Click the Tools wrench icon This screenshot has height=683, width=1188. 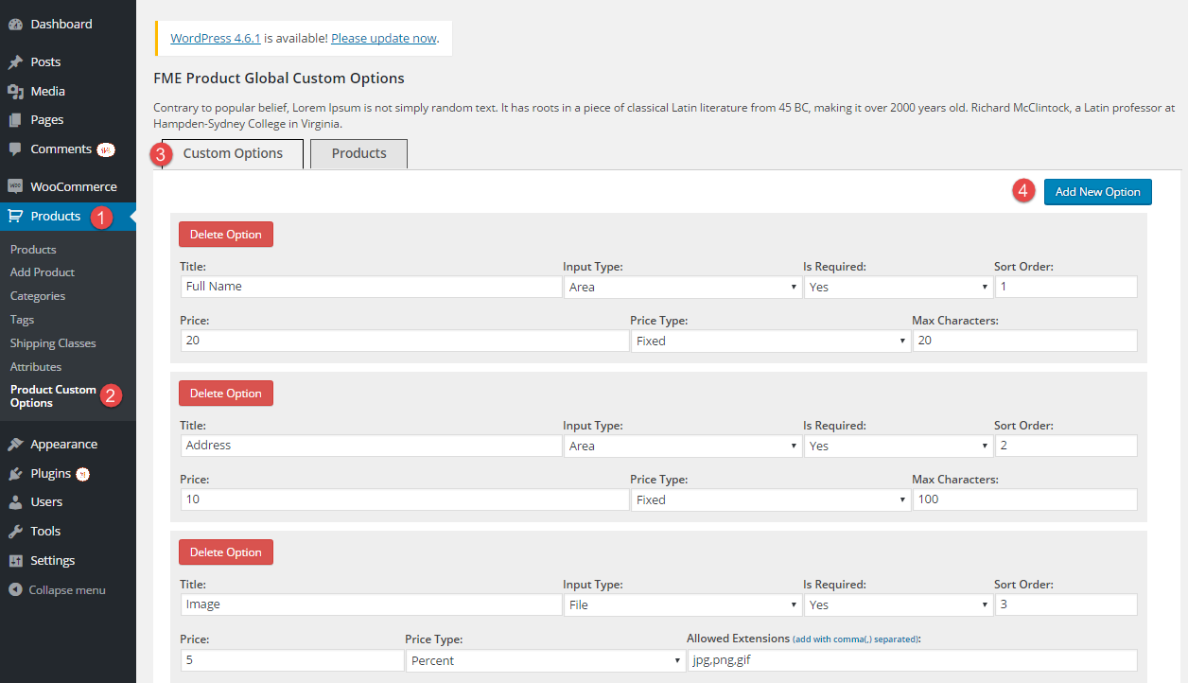[x=15, y=532]
